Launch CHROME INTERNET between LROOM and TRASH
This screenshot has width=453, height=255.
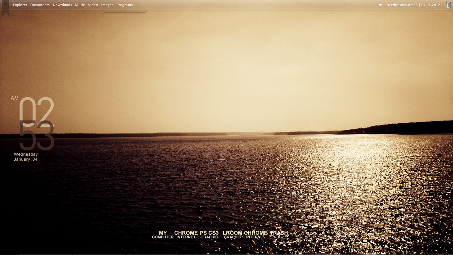point(256,235)
